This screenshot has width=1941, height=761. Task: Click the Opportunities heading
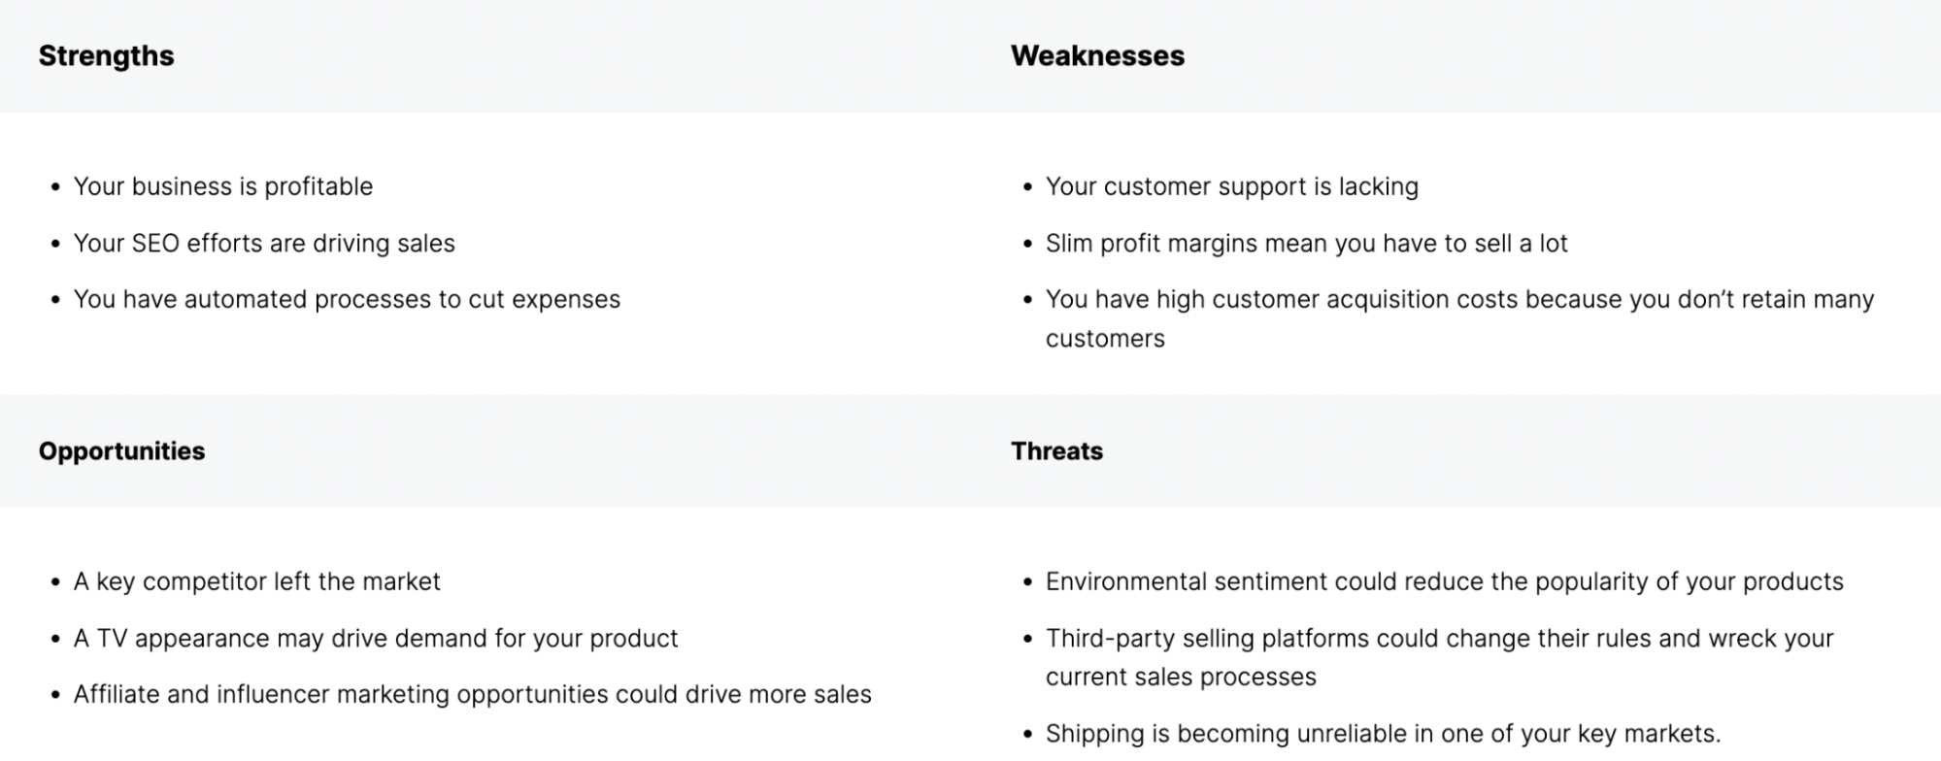pos(121,451)
